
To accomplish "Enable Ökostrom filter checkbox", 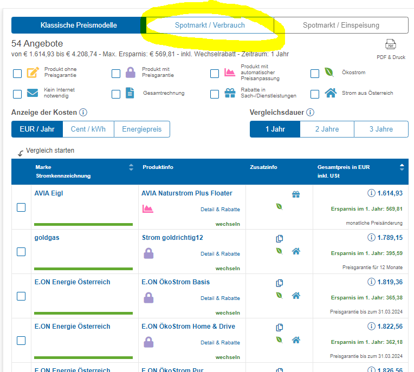I will (x=315, y=74).
